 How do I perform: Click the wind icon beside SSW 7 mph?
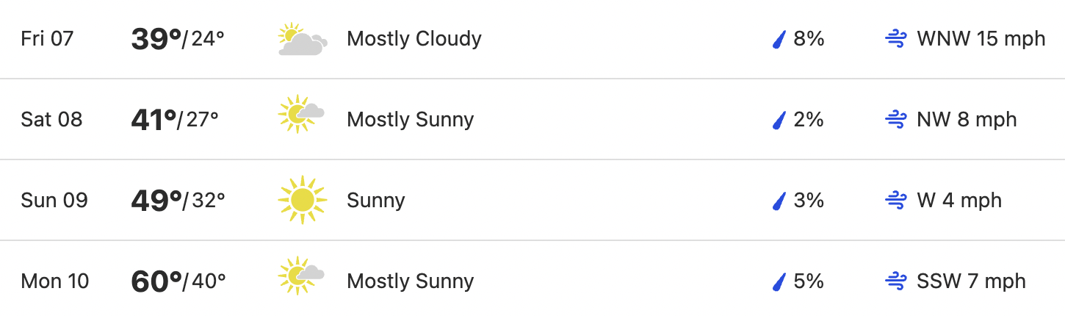coord(896,281)
